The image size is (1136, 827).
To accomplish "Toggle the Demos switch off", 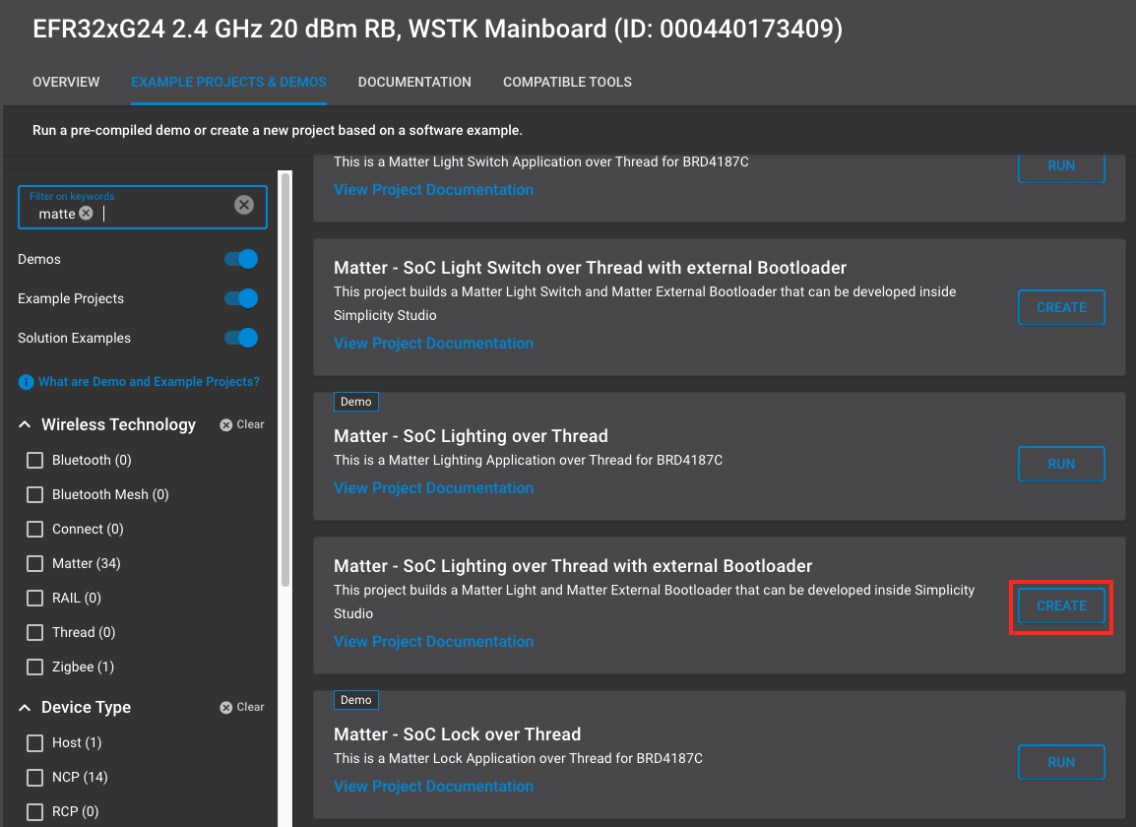I will [241, 259].
